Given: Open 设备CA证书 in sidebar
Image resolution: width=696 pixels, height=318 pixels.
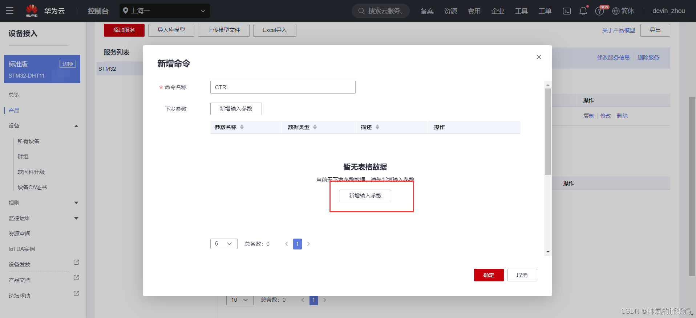Looking at the screenshot, I should [32, 187].
